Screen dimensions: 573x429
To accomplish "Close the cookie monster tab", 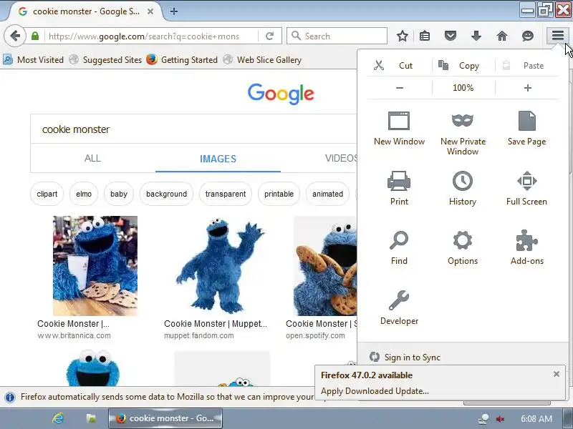I will [x=150, y=11].
